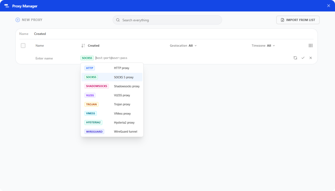The height and width of the screenshot is (191, 335).
Task: Toggle the select-all checkbox in the table header
Action: (x=23, y=45)
